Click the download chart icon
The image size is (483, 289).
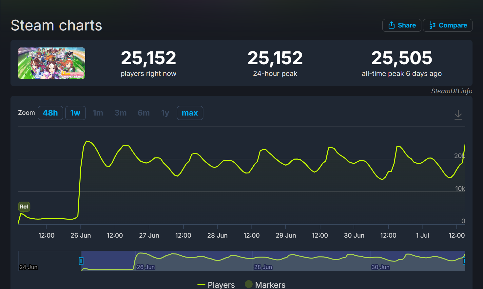coord(458,115)
